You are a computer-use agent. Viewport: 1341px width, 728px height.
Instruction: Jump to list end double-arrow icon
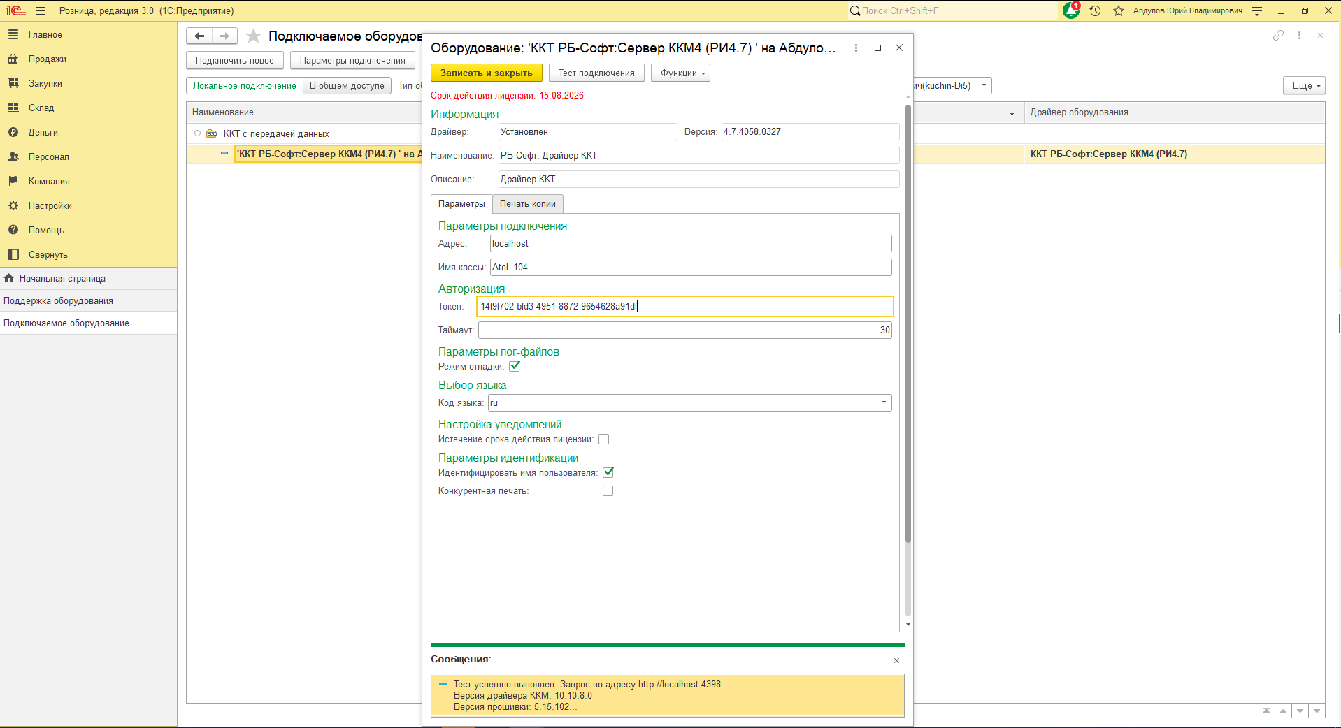pyautogui.click(x=1317, y=711)
